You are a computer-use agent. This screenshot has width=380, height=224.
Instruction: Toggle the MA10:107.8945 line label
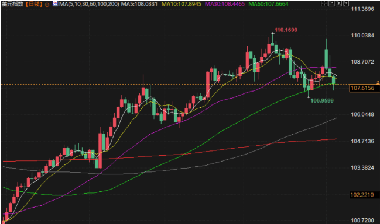pyautogui.click(x=182, y=4)
